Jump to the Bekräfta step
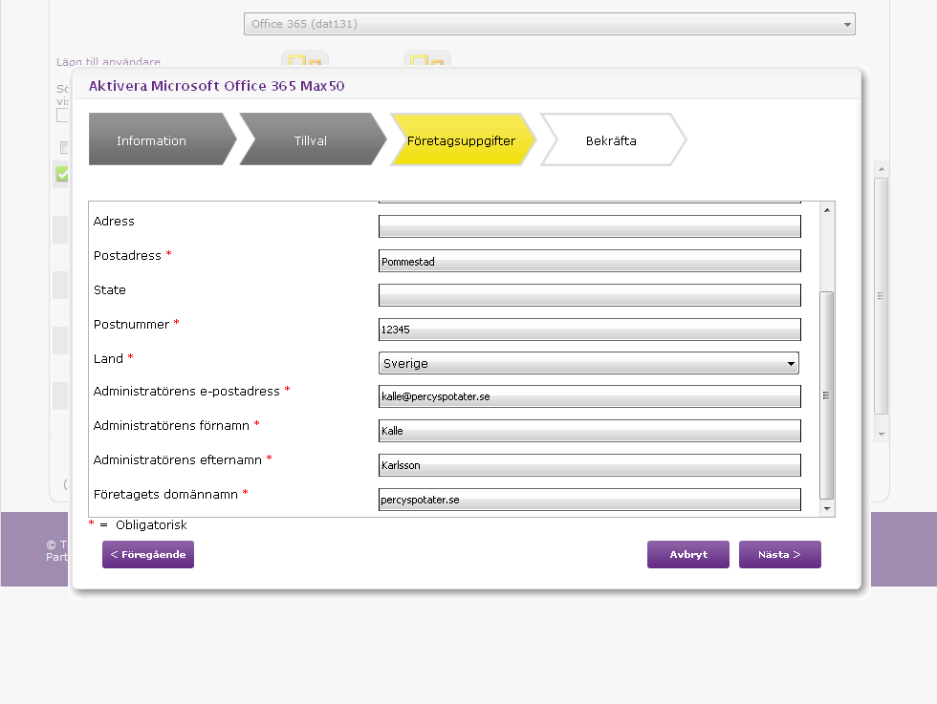The image size is (937, 704). pyautogui.click(x=613, y=139)
